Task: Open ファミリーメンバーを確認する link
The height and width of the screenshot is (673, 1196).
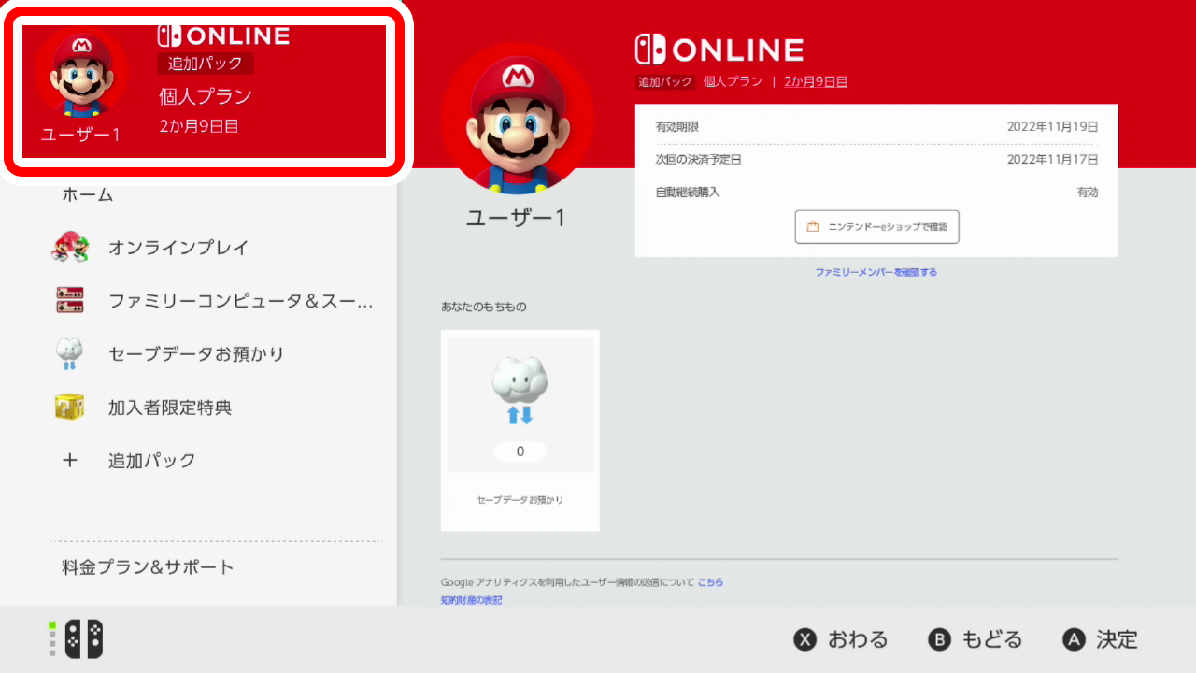Action: [x=876, y=272]
